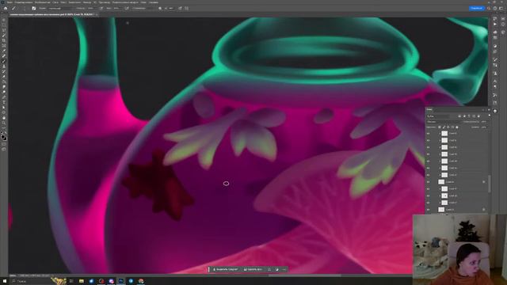The width and height of the screenshot is (507, 285).
Task: Open the painting mode dropdown
Action: click(x=61, y=9)
